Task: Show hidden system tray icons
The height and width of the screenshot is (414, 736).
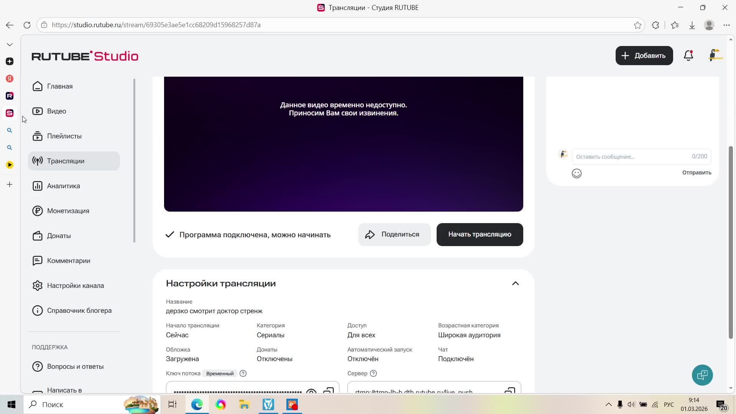Action: 608,404
